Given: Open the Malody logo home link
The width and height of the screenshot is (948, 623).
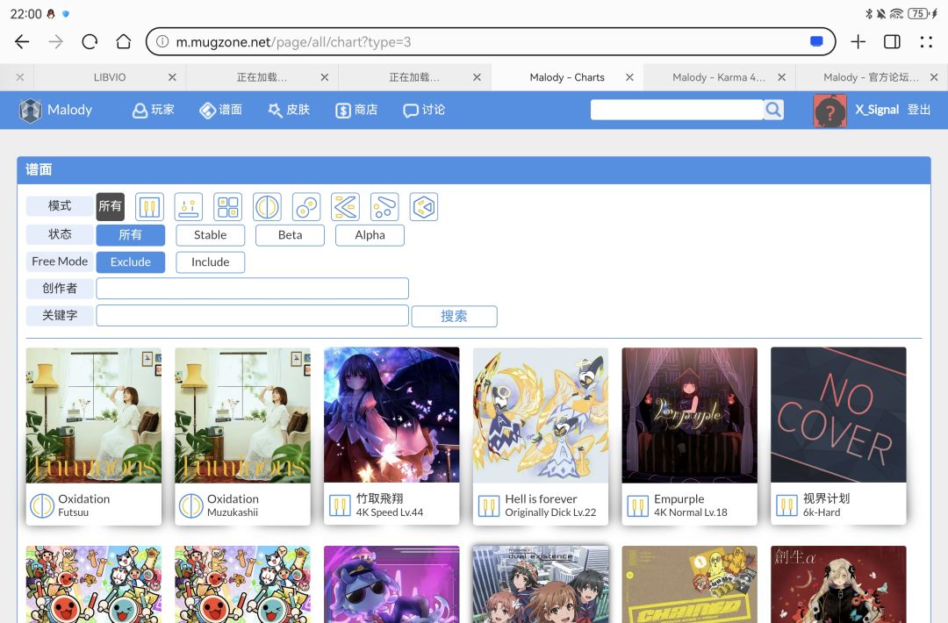Looking at the screenshot, I should pyautogui.click(x=55, y=110).
